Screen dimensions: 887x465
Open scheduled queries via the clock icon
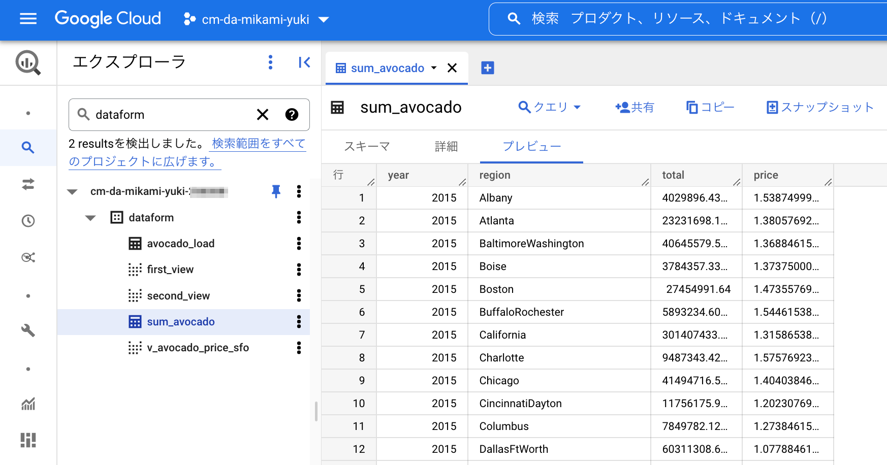[28, 221]
